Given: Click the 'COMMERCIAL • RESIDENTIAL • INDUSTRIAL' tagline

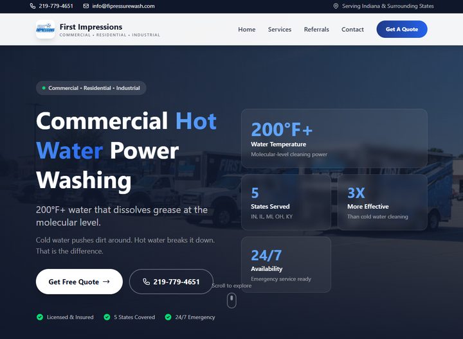Looking at the screenshot, I should click(x=109, y=35).
